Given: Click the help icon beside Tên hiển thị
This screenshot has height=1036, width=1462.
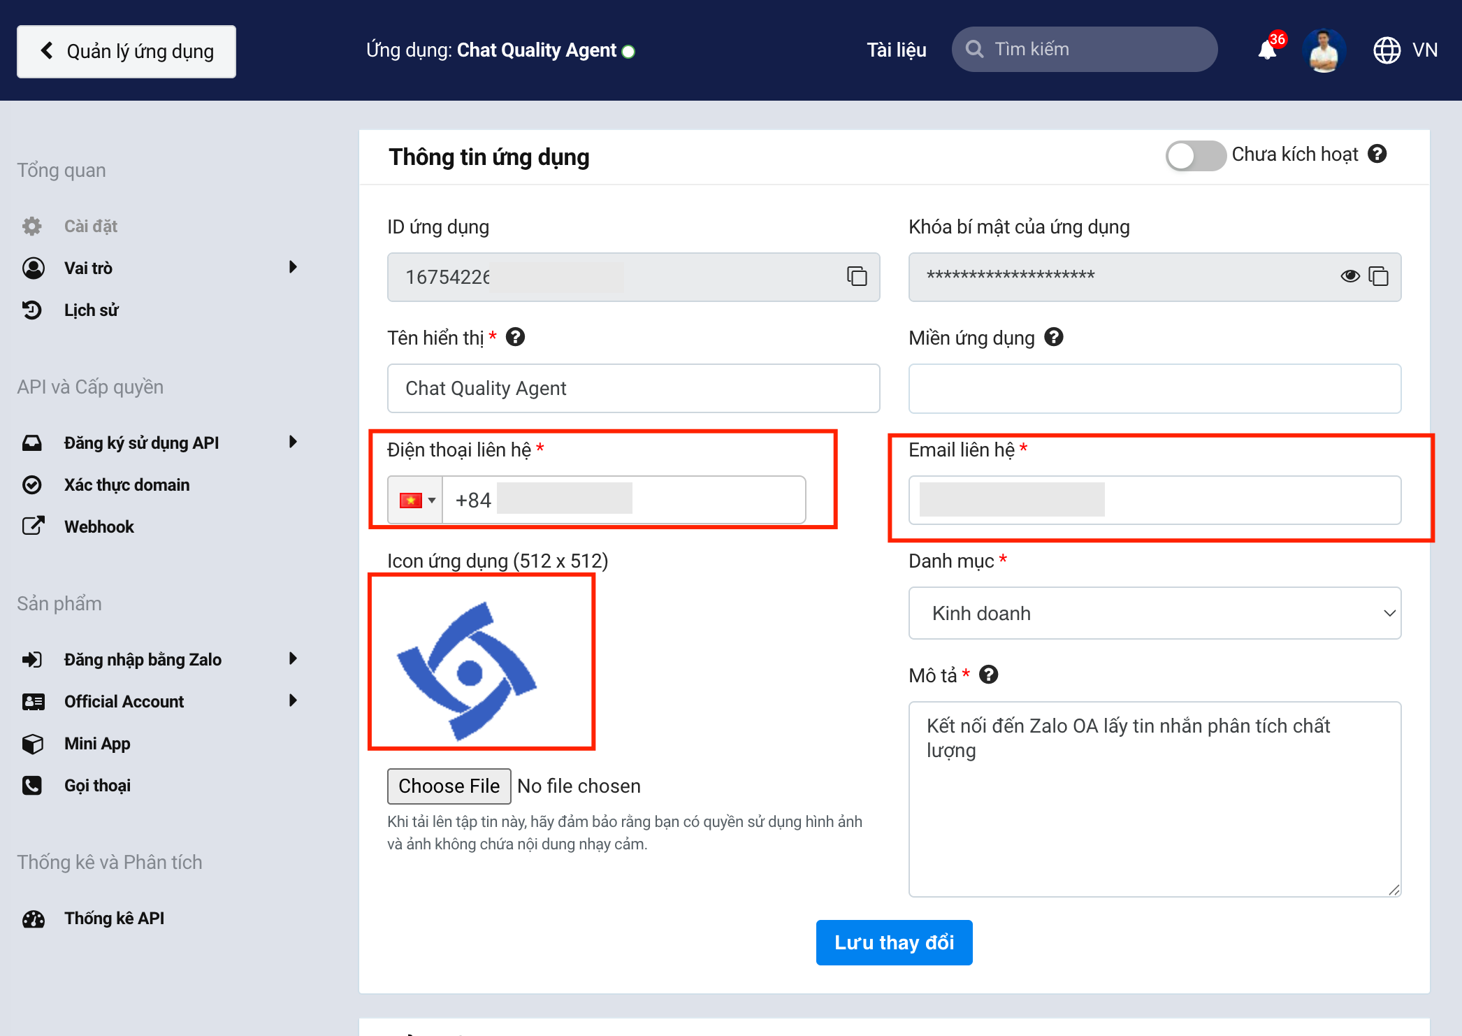Looking at the screenshot, I should 516,337.
